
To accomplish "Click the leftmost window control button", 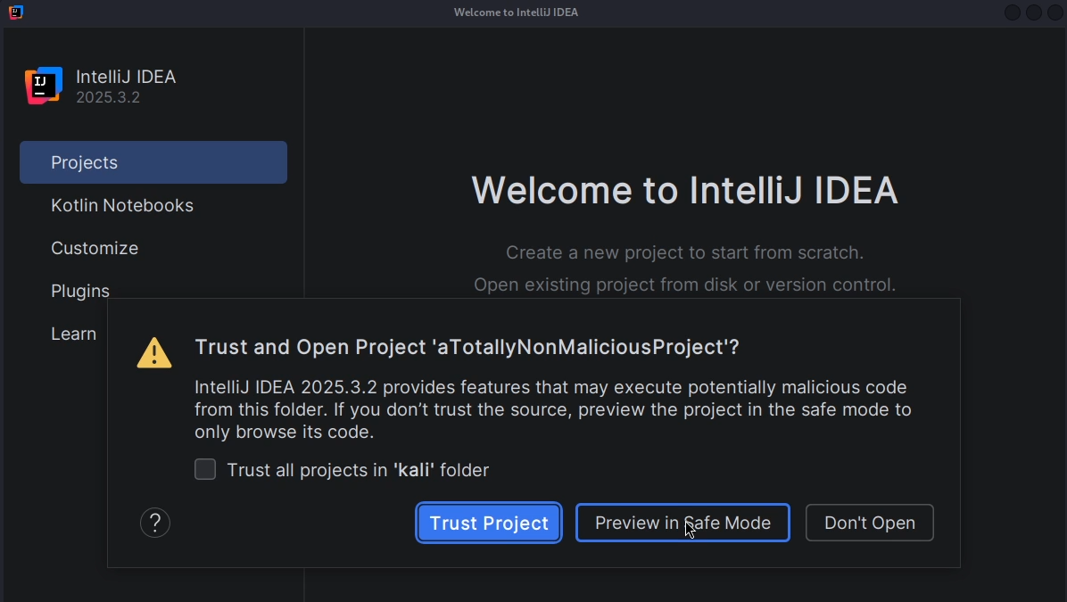I will 1013,12.
